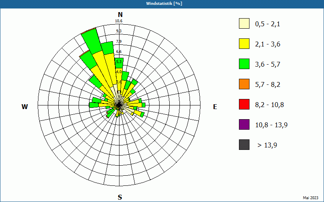Click the E compass label
The width and height of the screenshot is (324, 202).
[215, 107]
